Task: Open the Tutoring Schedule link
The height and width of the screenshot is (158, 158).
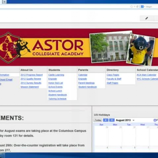Action: tap(57, 99)
